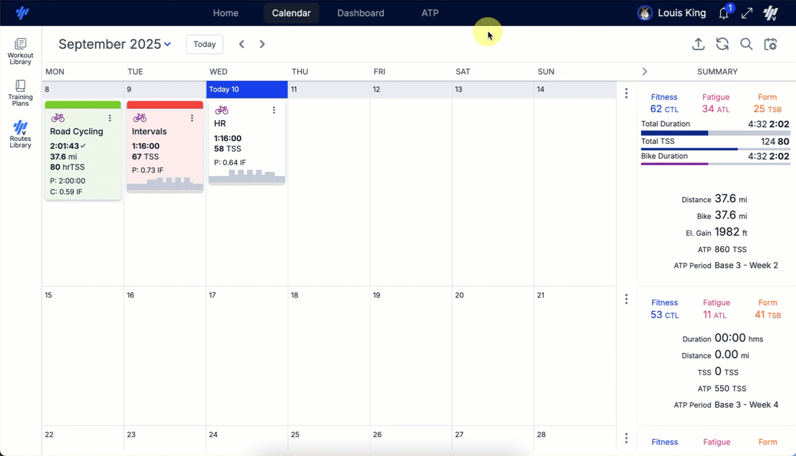Click the TrainingPeaks logo in the top-left
The image size is (796, 456).
(x=22, y=12)
